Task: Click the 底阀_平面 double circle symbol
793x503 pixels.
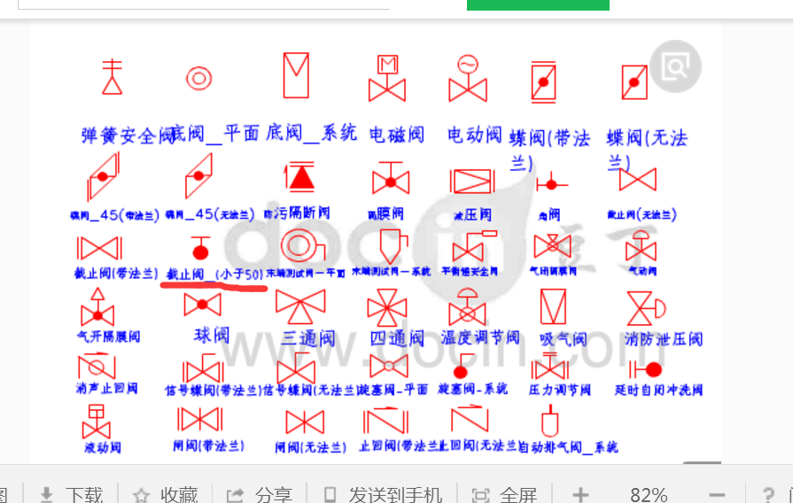Action: (198, 78)
